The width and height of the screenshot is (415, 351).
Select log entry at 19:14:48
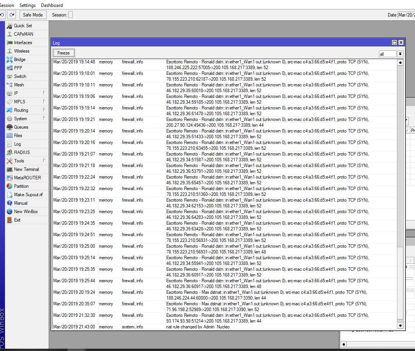click(x=225, y=65)
